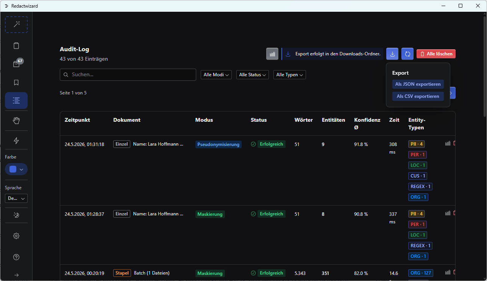The image size is (487, 281).
Task: Select the Audit-Log list icon in sidebar
Action: tap(16, 100)
